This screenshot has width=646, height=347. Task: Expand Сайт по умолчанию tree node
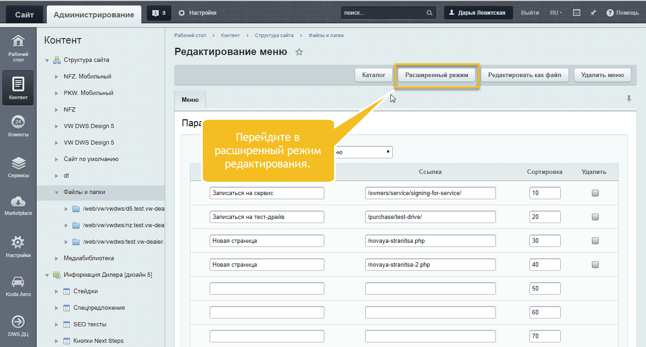(56, 159)
